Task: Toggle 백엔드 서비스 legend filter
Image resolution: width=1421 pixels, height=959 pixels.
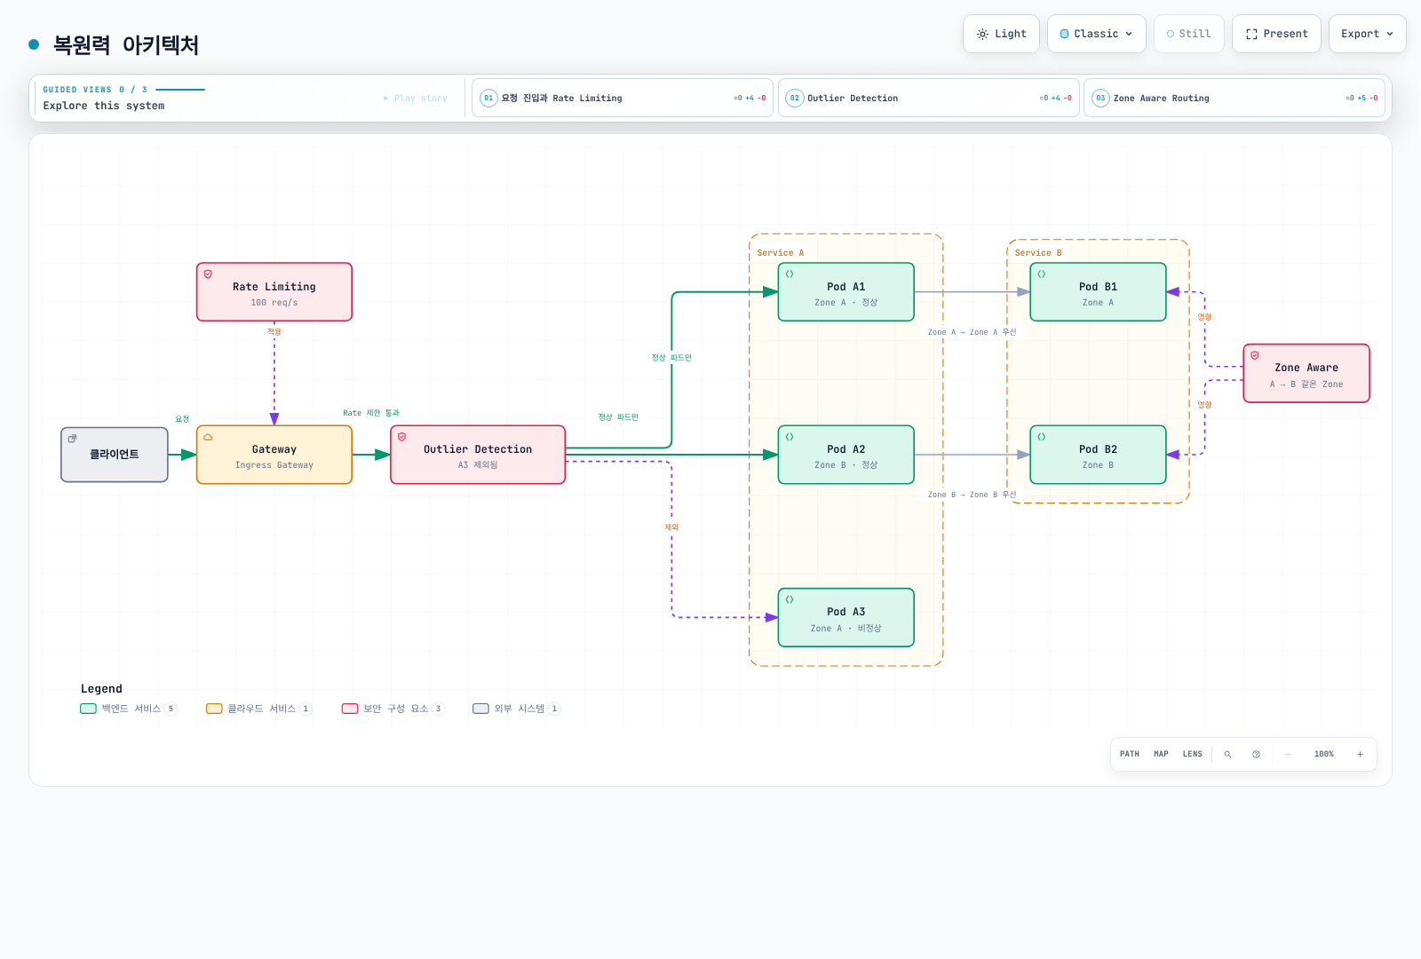Action: 129,709
